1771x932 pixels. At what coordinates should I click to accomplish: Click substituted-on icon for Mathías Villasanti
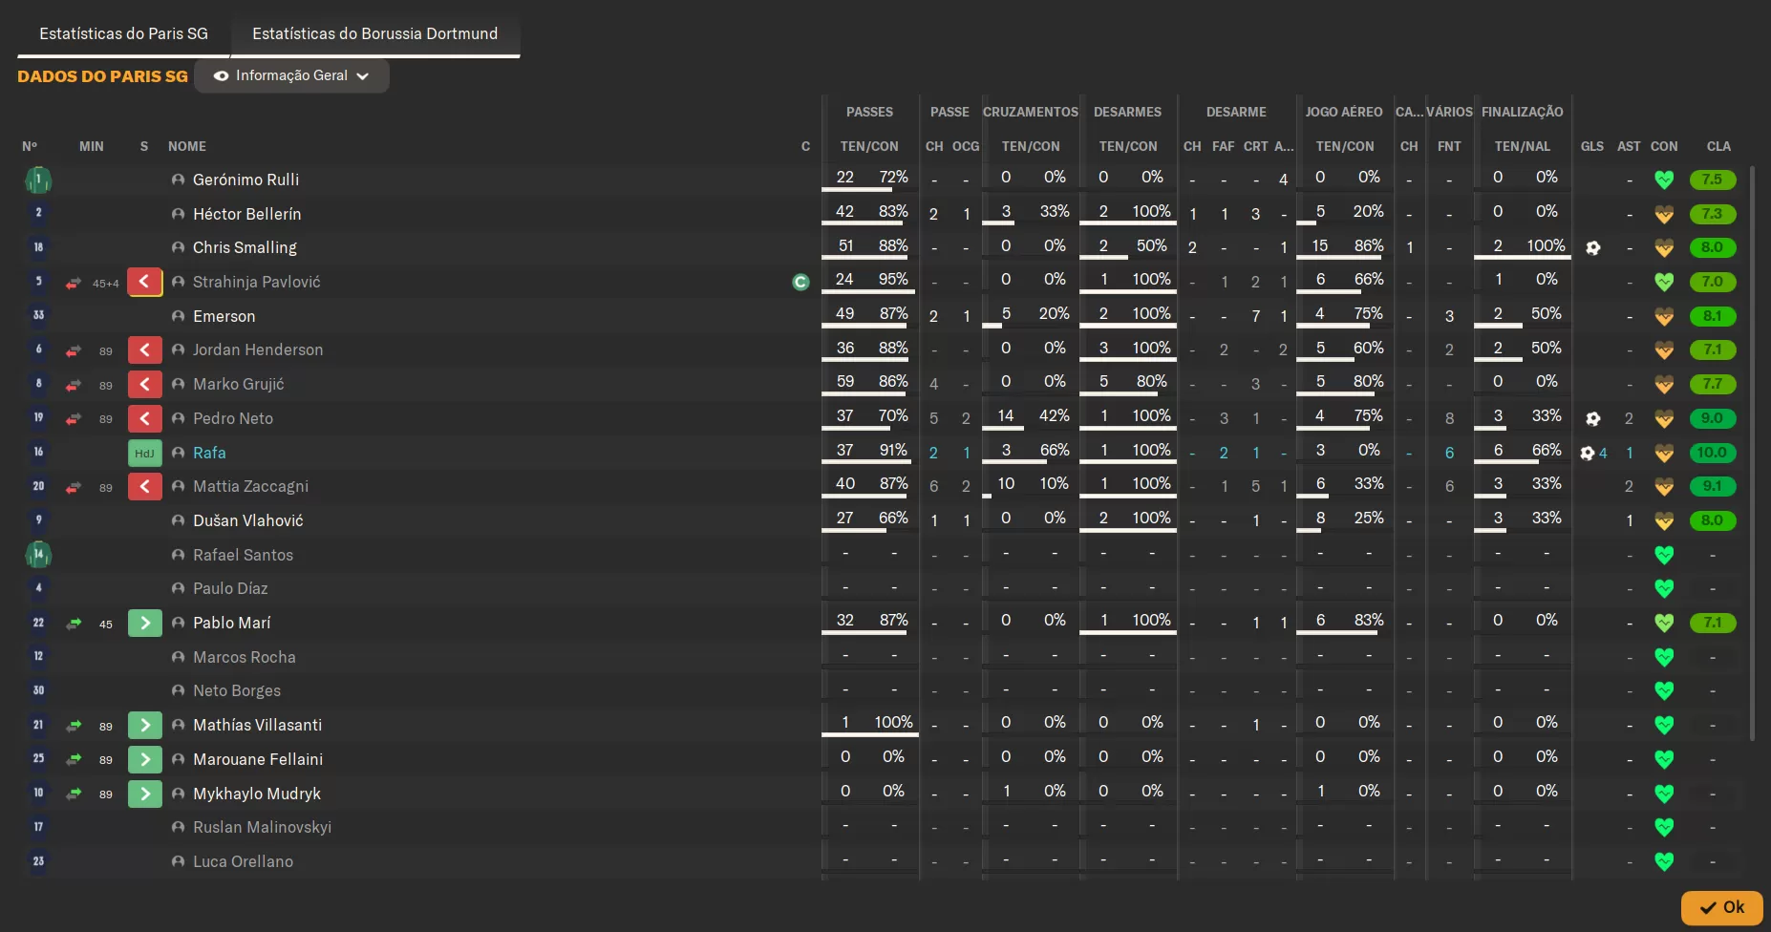coord(144,725)
